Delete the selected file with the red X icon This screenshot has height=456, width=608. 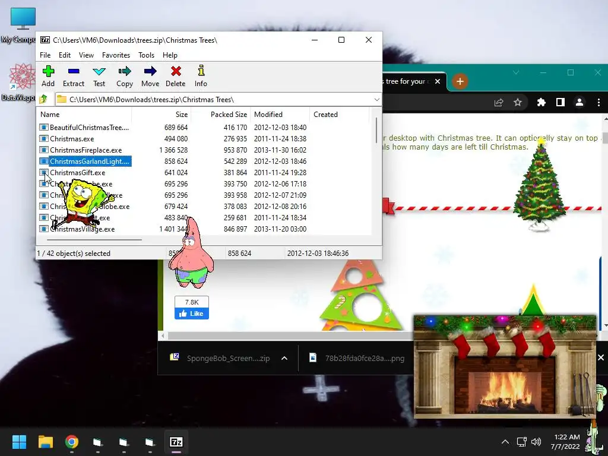(176, 76)
